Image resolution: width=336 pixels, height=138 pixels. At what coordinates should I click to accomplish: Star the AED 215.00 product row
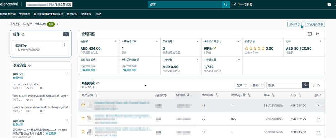pos(83,131)
